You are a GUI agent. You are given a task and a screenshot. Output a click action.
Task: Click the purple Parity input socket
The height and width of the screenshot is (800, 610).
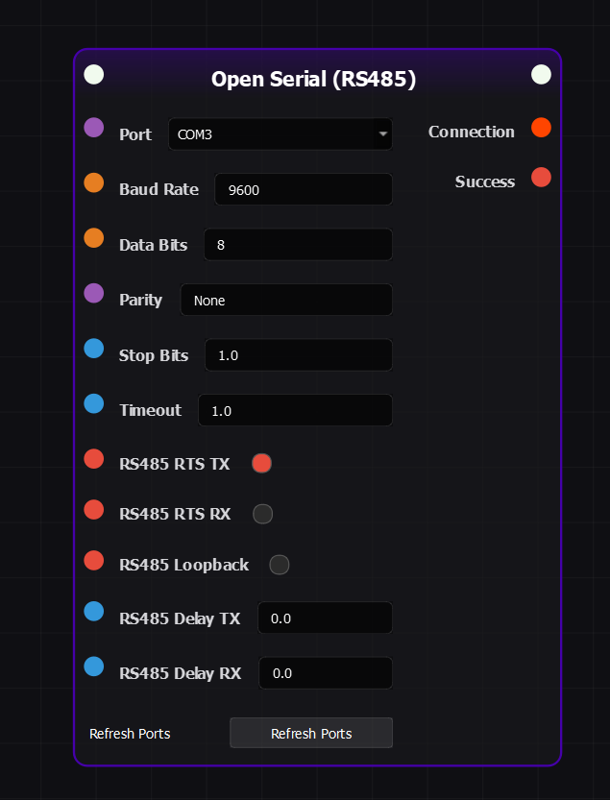(x=94, y=293)
